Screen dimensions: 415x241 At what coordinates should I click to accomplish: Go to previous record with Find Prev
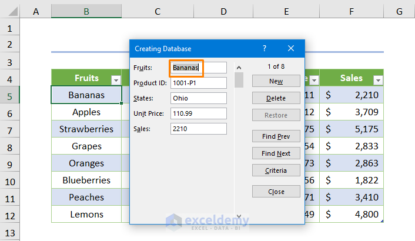tap(276, 136)
